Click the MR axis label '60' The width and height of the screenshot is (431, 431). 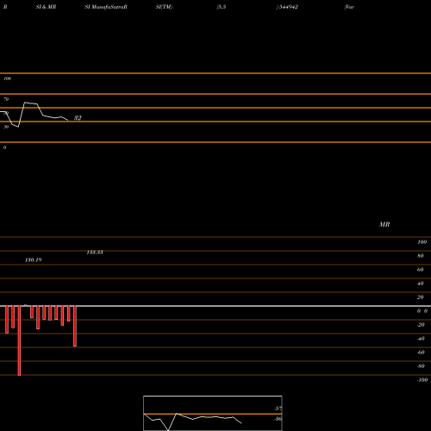pyautogui.click(x=421, y=270)
